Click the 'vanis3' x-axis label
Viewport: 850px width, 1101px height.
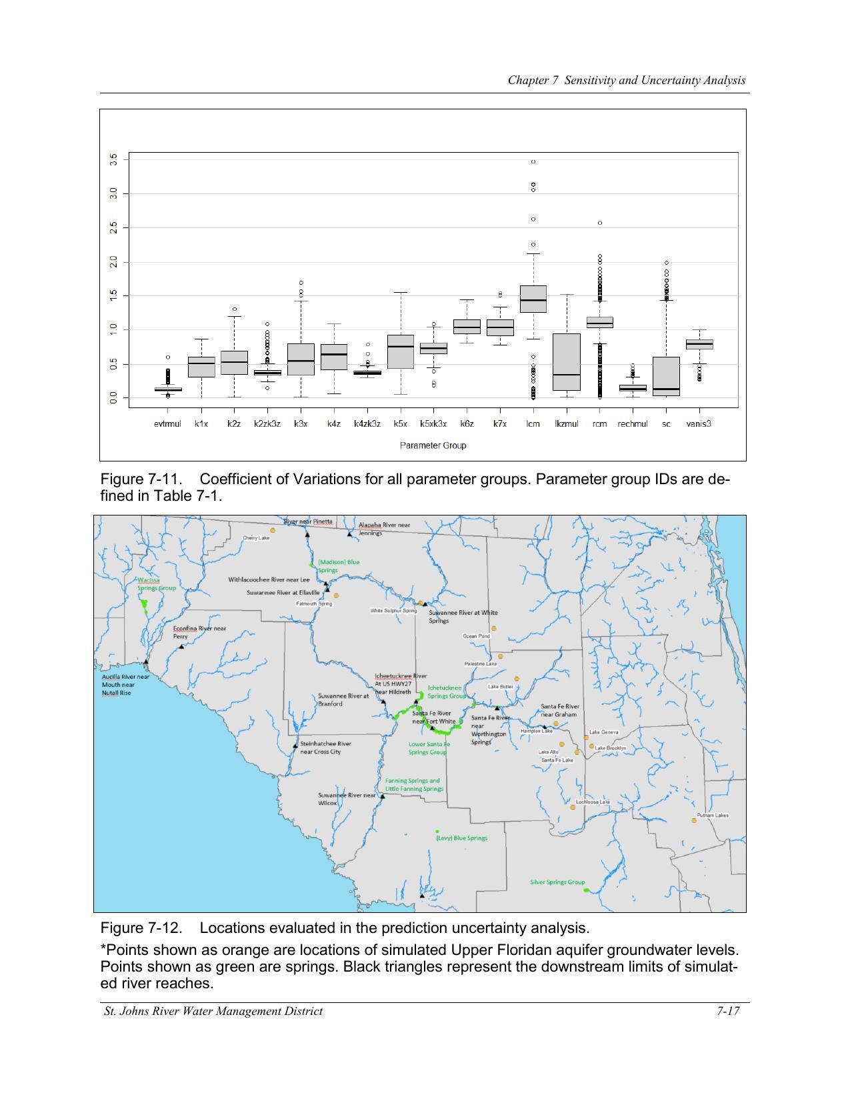699,424
